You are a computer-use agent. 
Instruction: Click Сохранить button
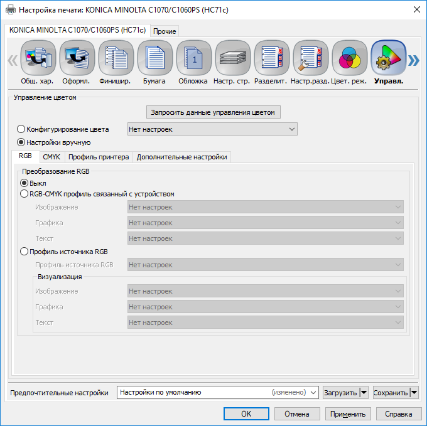click(x=391, y=392)
